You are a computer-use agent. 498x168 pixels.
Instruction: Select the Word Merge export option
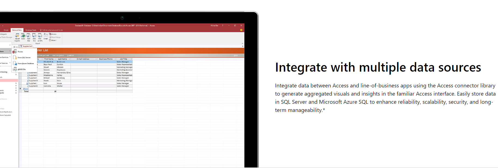pyautogui.click(x=55, y=37)
